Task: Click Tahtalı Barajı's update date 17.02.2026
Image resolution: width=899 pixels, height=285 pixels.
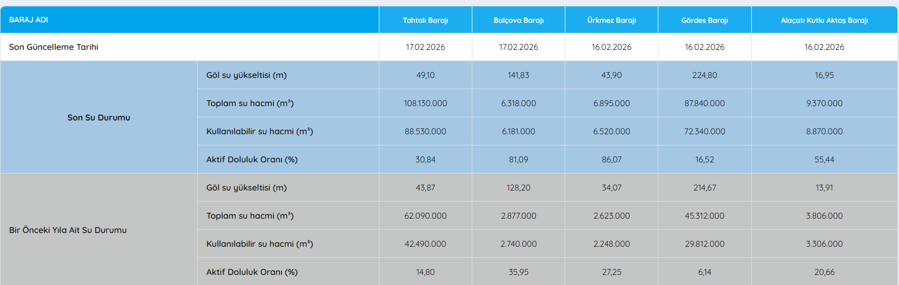Action: [425, 47]
